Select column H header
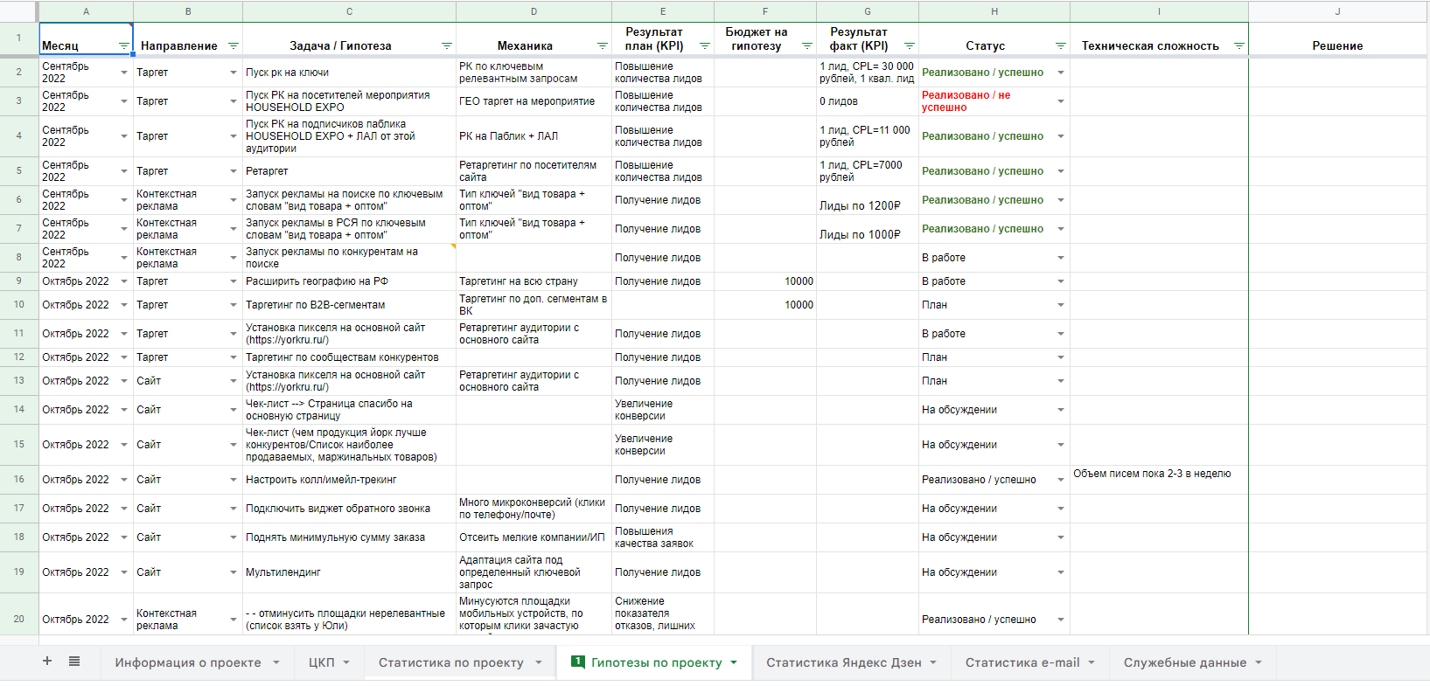The height and width of the screenshot is (686, 1430). tap(994, 11)
